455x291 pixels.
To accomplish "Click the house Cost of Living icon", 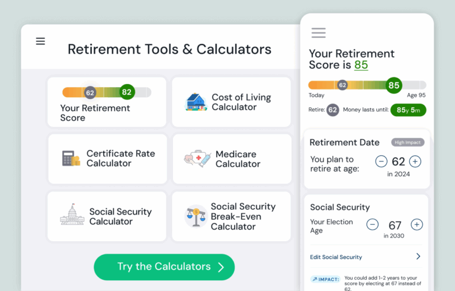I will (x=196, y=102).
